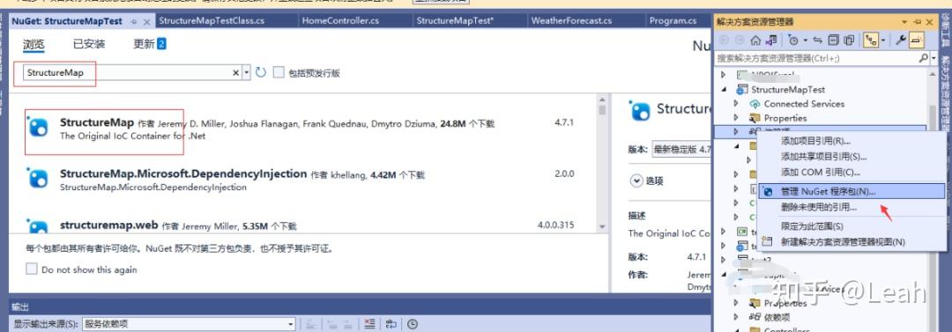The image size is (952, 332).
Task: Clear the StructureMap search text with the X
Action: 236,73
